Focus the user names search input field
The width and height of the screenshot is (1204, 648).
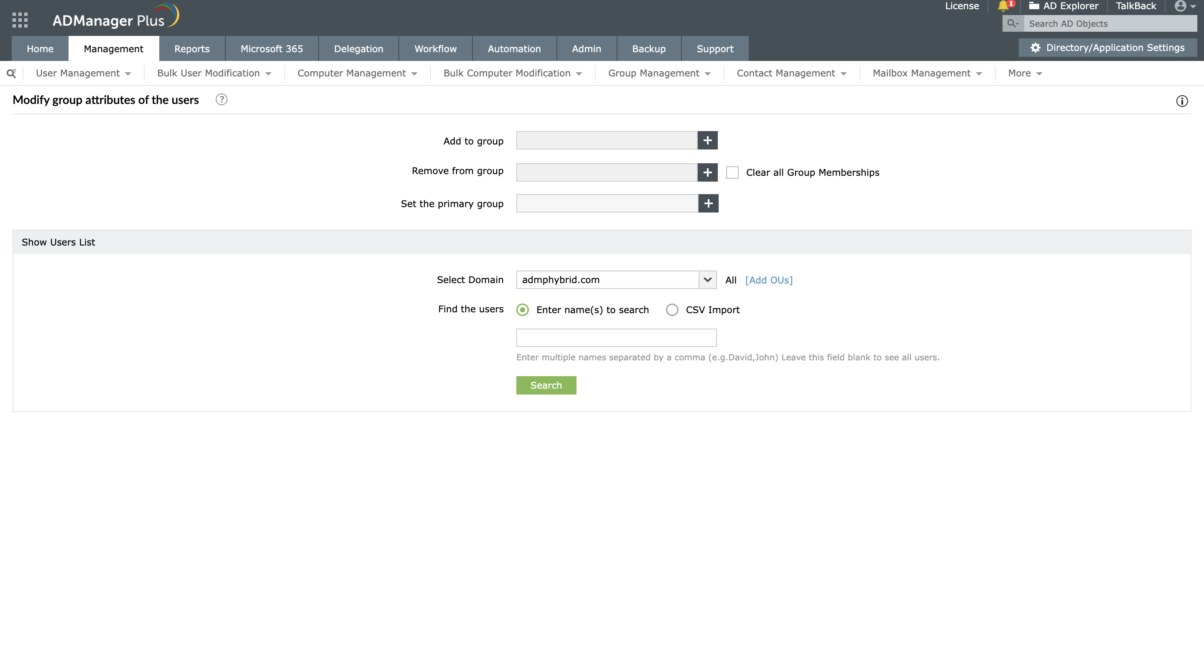pyautogui.click(x=615, y=337)
